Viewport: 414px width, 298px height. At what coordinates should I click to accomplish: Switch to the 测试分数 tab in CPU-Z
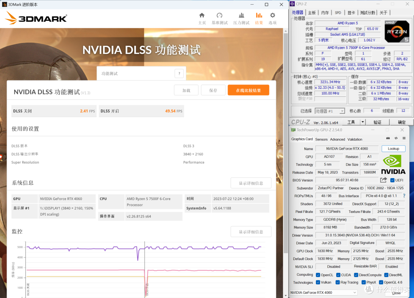pos(368,13)
